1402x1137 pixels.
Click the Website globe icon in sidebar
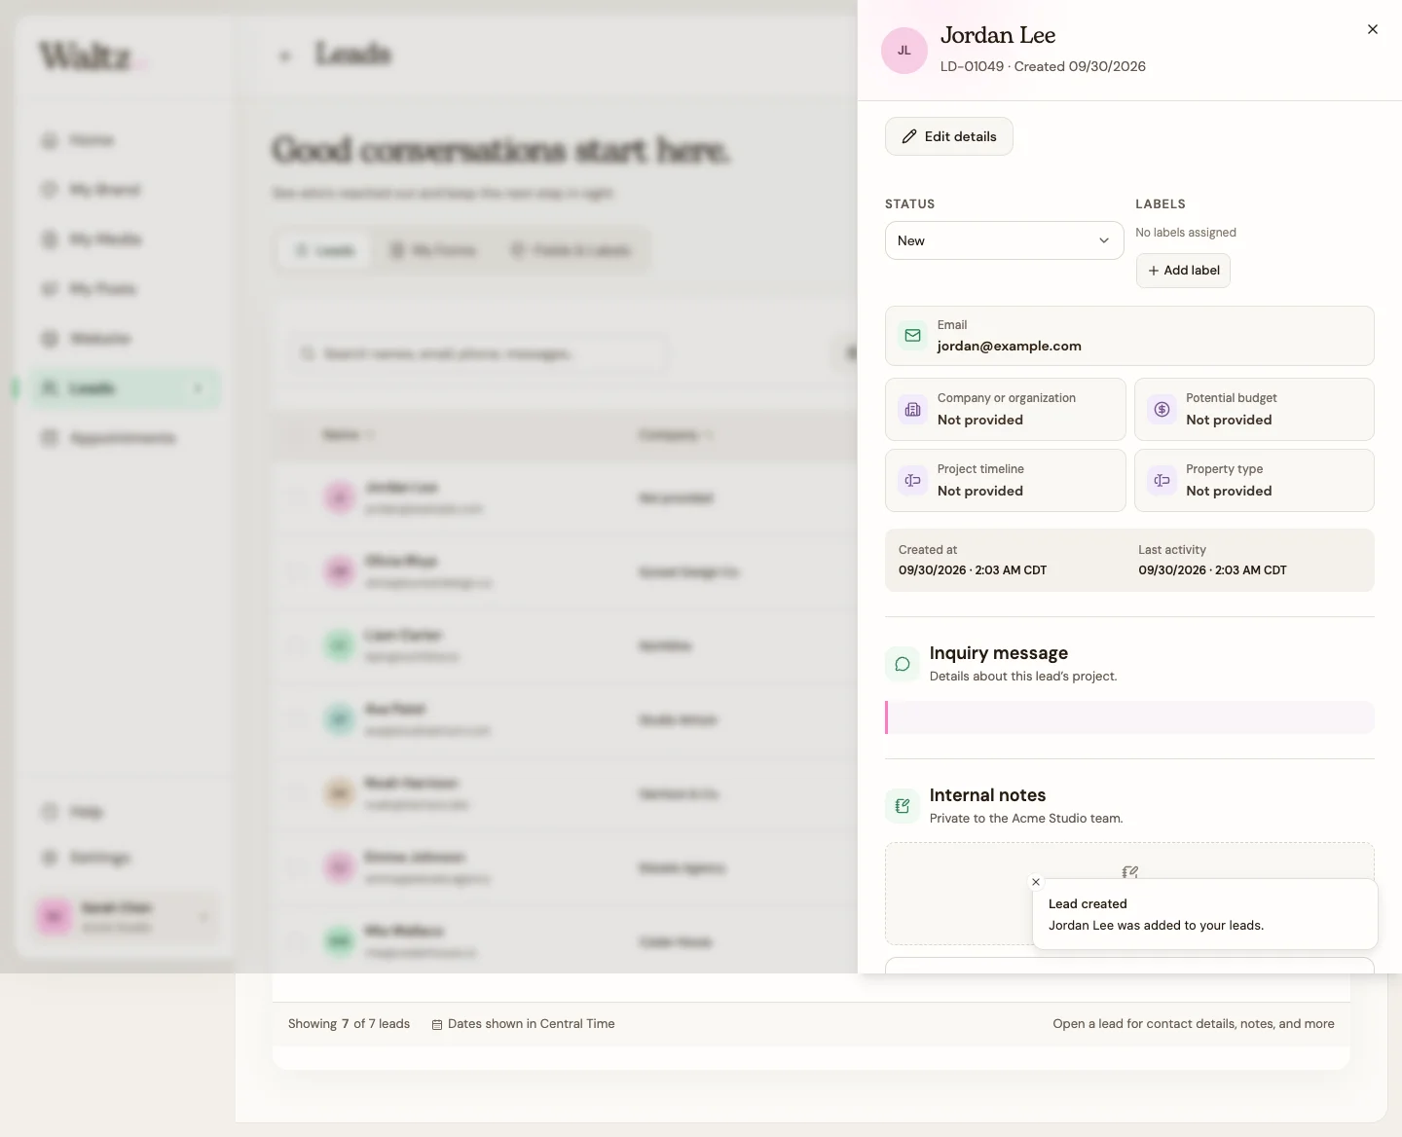50,338
